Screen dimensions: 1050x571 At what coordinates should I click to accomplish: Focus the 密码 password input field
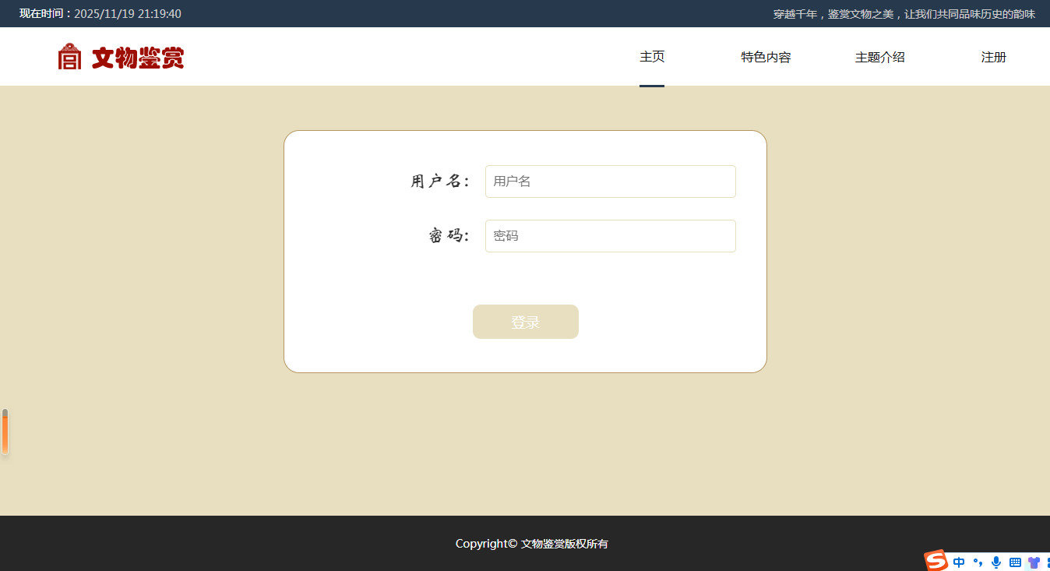click(x=610, y=236)
